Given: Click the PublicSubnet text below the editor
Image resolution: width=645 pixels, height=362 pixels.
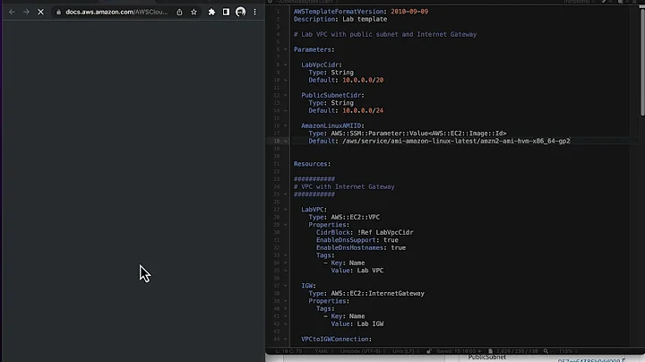Looking at the screenshot, I should click(x=487, y=357).
